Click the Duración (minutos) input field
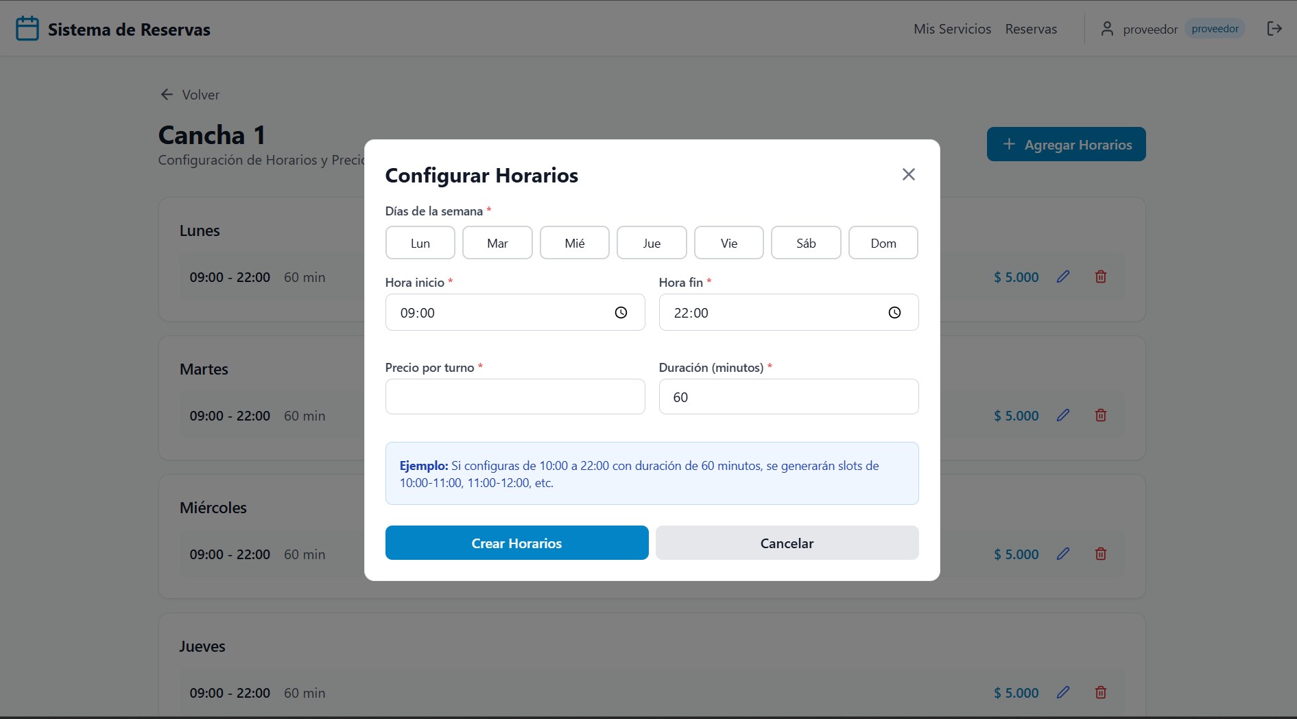The image size is (1297, 719). (788, 397)
